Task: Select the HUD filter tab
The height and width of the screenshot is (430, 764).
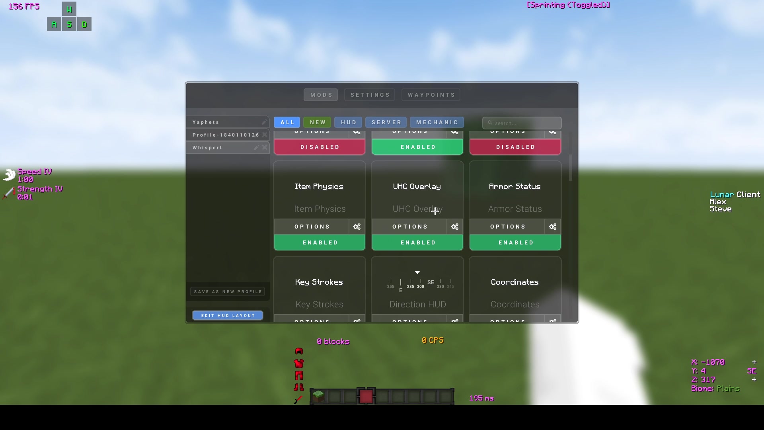Action: click(x=349, y=122)
